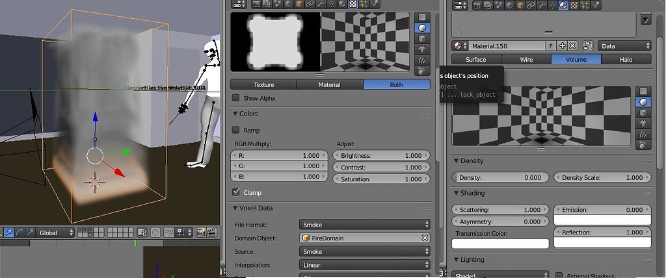666x278 pixels.
Task: Clear FireDomain domain object field
Action: click(x=425, y=238)
